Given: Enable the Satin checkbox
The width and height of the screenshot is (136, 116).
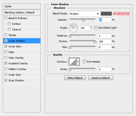Looking at the screenshot, I should tap(6, 52).
